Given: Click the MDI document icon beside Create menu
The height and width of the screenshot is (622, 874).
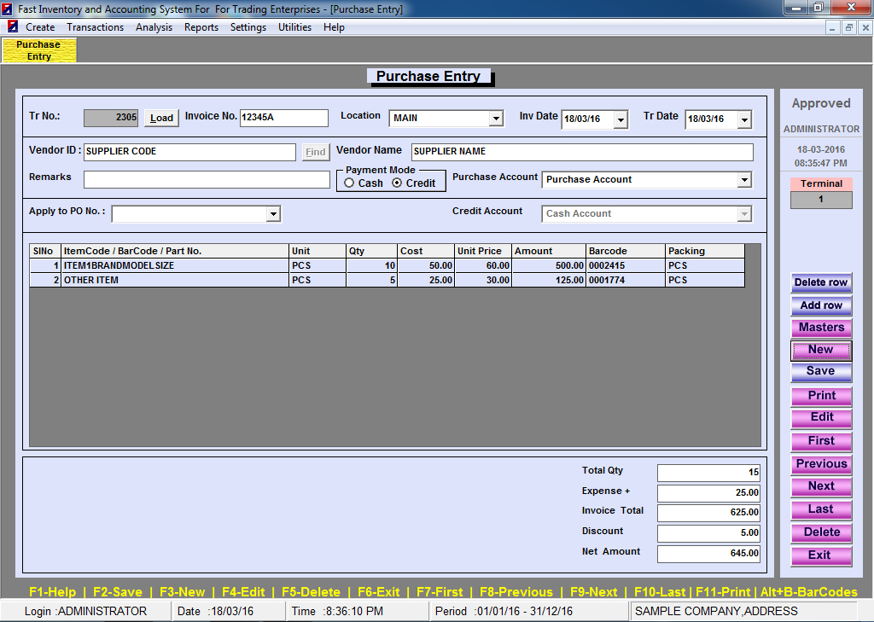Looking at the screenshot, I should 13,27.
